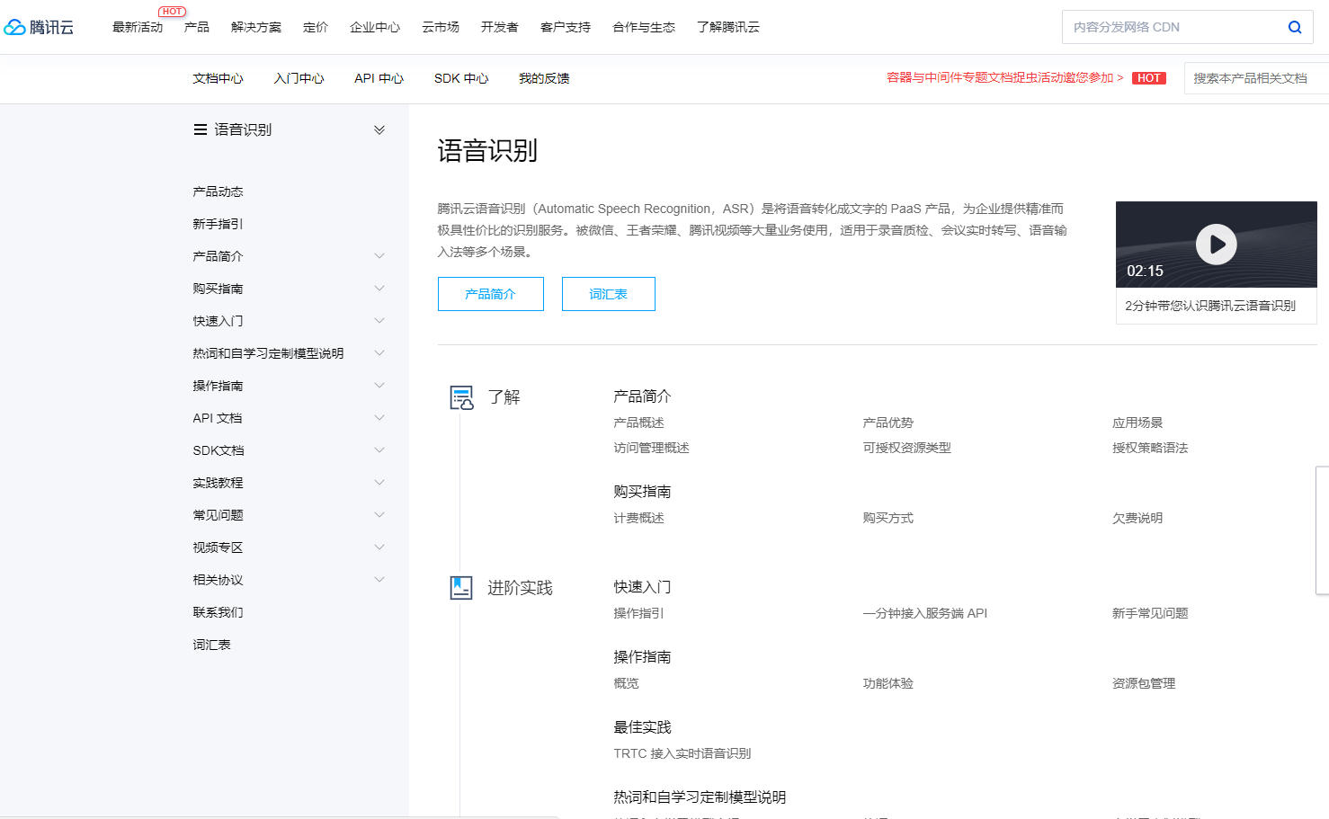Open the 可授权资源类型 link
The image size is (1329, 819).
pos(906,448)
